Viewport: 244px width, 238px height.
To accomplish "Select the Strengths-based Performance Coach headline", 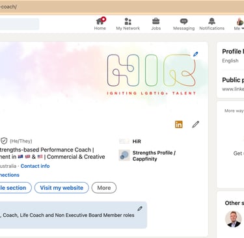I will point(46,150).
